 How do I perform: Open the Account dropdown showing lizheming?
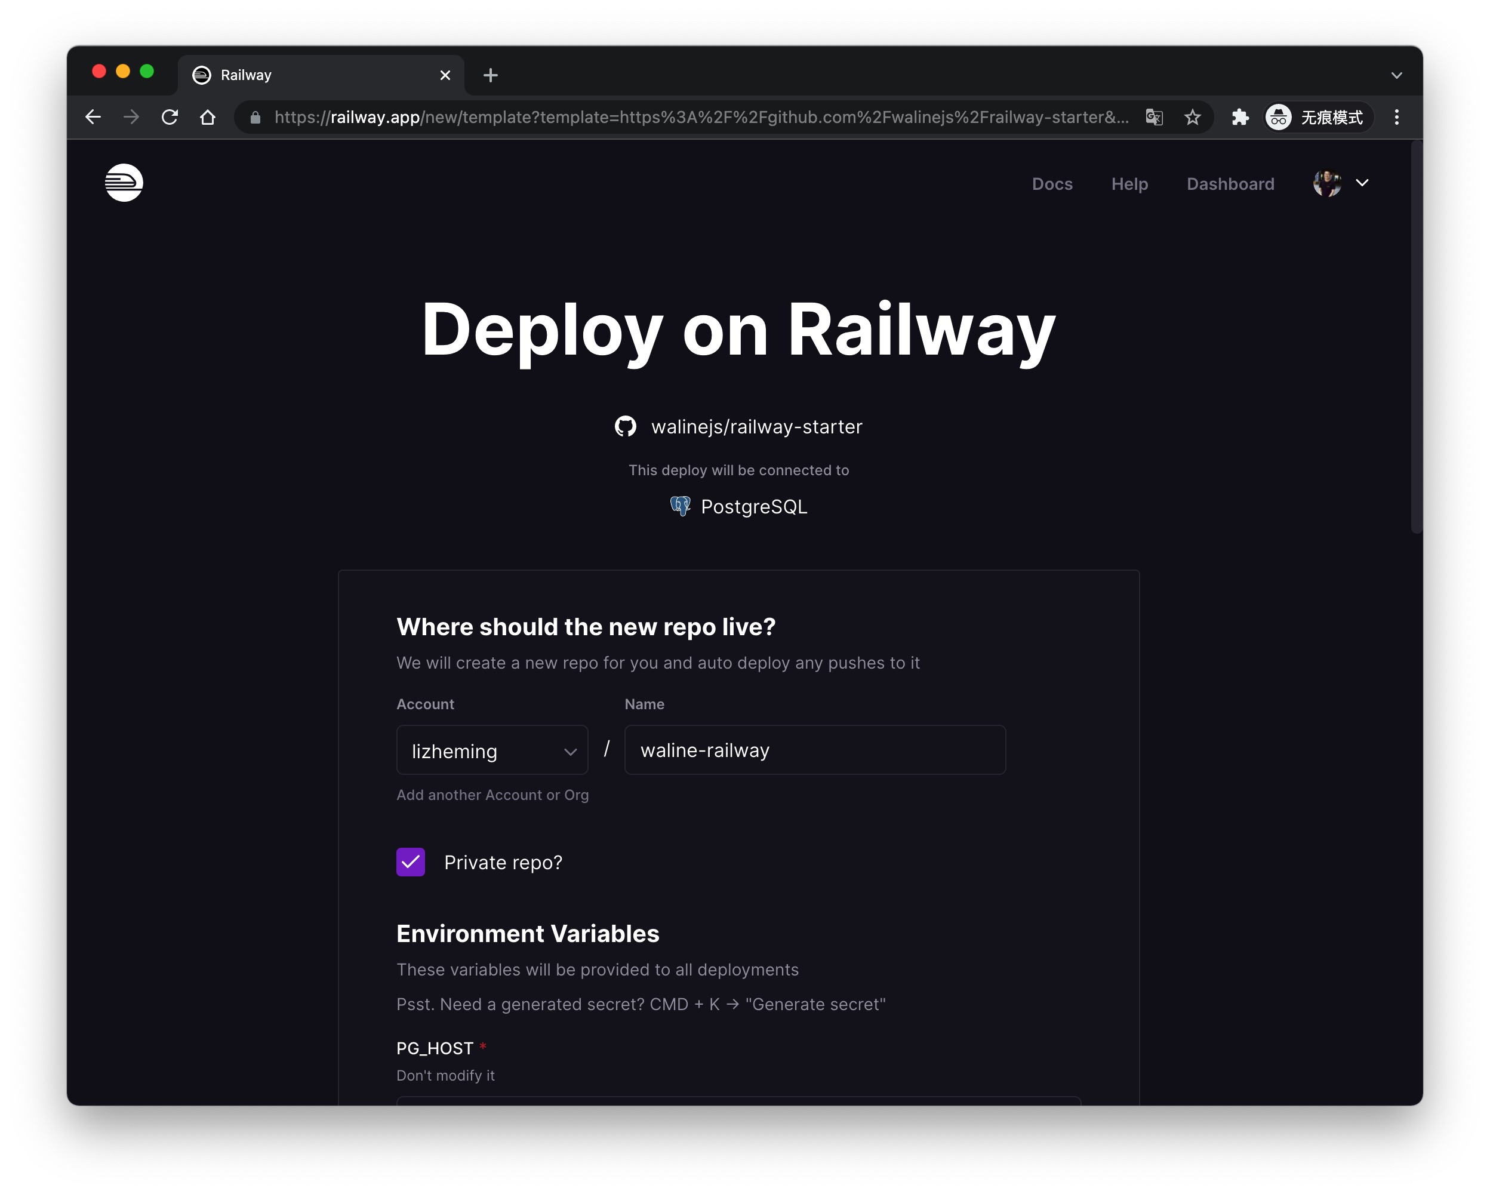pos(492,750)
